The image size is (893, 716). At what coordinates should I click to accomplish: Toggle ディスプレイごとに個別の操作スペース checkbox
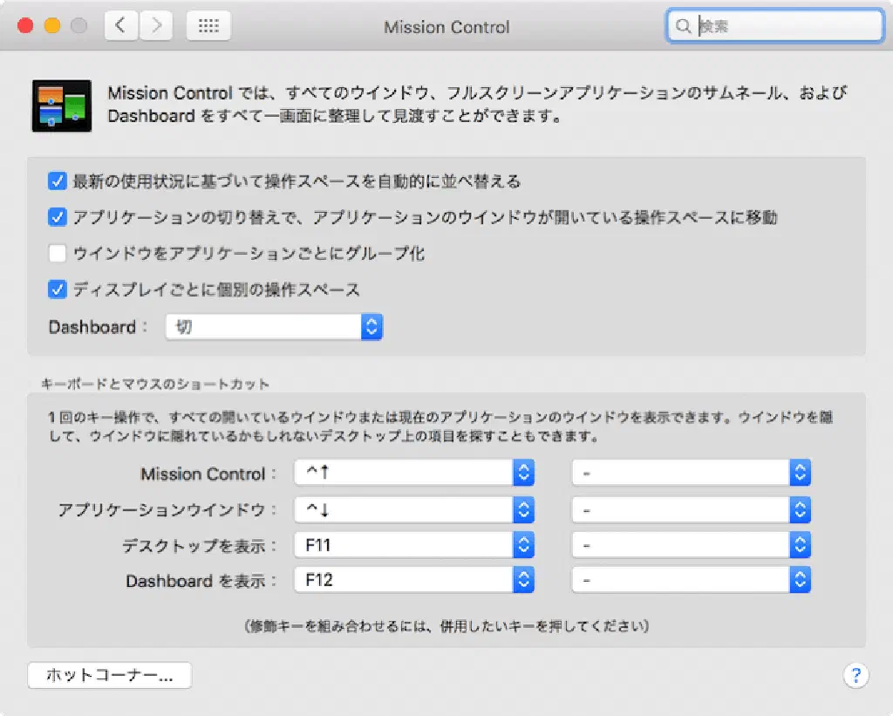click(x=58, y=290)
